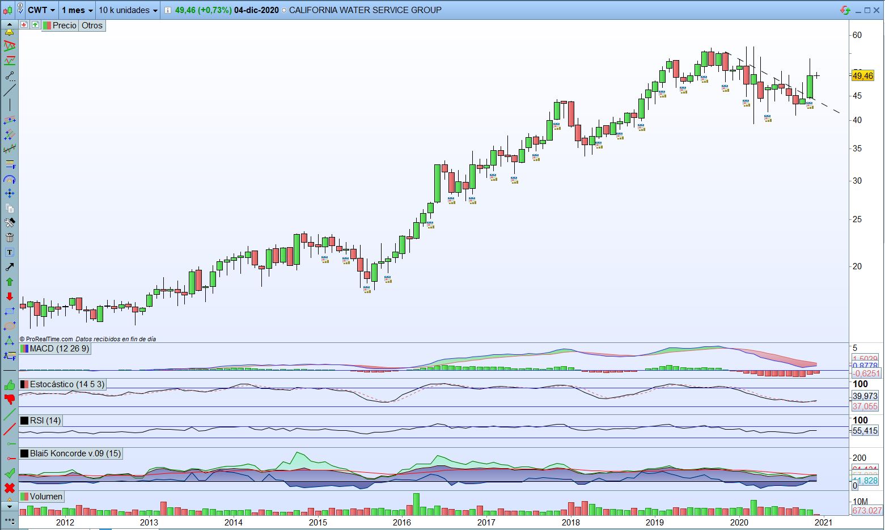This screenshot has width=885, height=530.
Task: Click the 55,415 RSI value label
Action: pyautogui.click(x=865, y=431)
